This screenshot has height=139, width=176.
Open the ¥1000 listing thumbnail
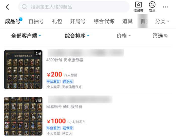pos(23,116)
